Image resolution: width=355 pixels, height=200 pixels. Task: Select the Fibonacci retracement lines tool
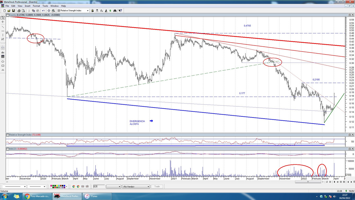pyautogui.click(x=3, y=56)
